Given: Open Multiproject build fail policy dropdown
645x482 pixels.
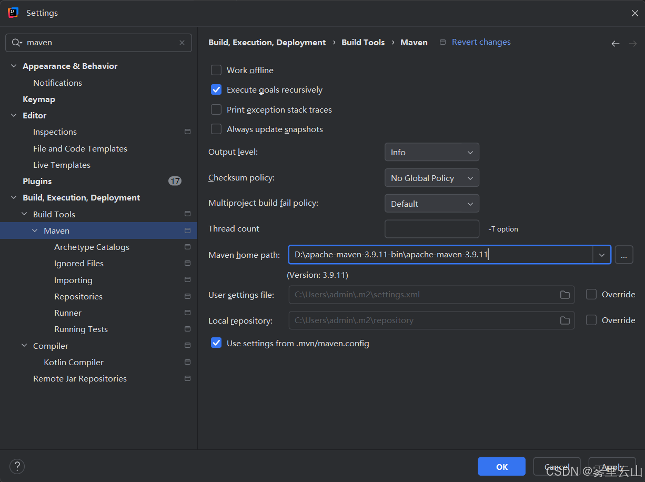Looking at the screenshot, I should tap(432, 204).
